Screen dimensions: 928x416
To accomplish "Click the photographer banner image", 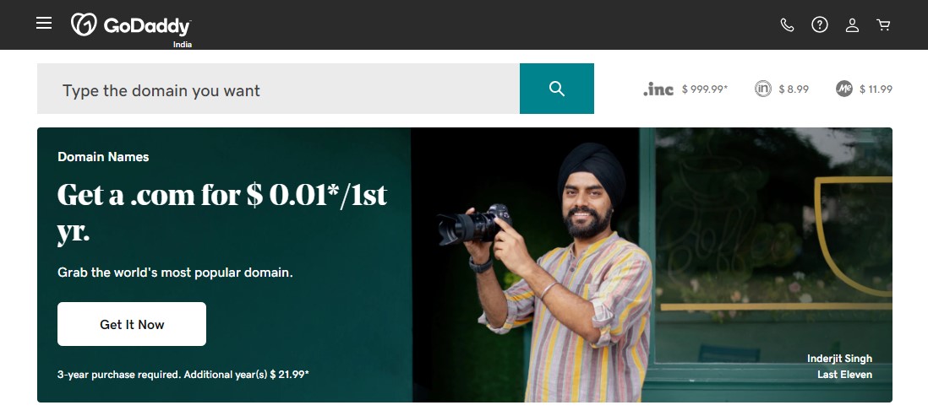I will point(652,265).
